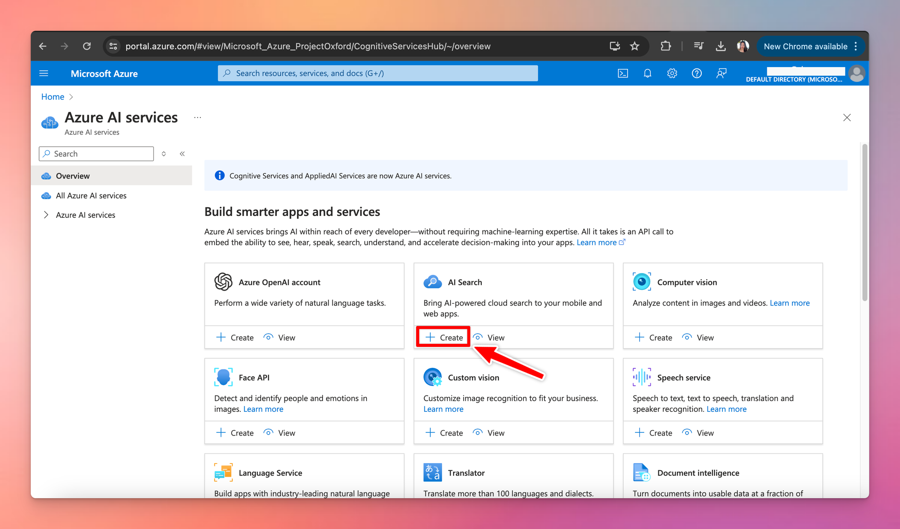
Task: View Custom vision resources
Action: click(x=489, y=432)
